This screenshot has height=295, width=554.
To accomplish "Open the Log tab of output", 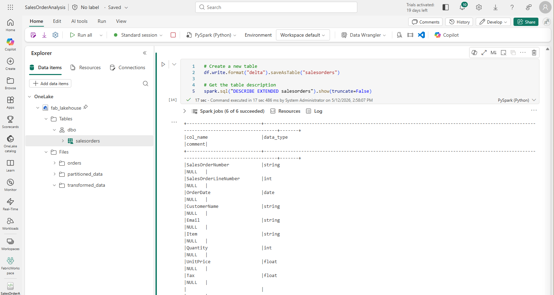I will click(x=314, y=111).
